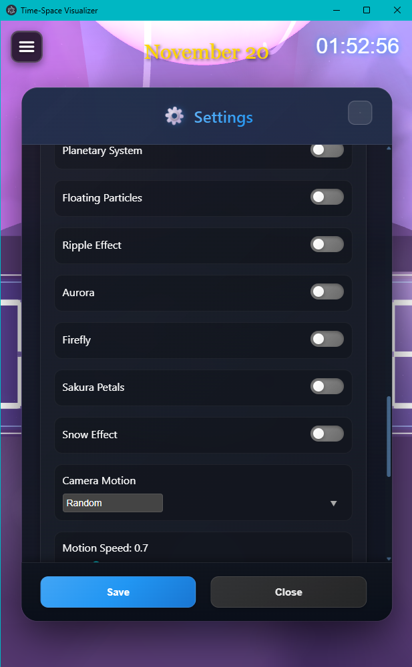Screen dimensions: 412x667
Task: Switch on the Firefly effect
Action: [327, 339]
